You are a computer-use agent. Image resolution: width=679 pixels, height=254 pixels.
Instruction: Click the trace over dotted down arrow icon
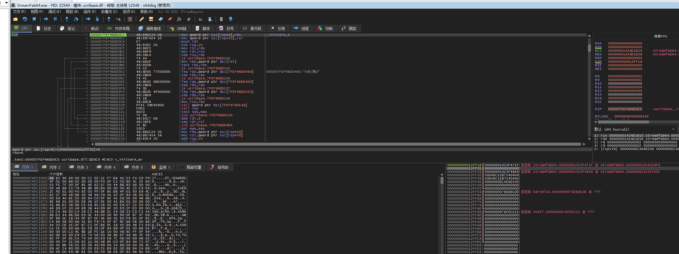coord(97,19)
